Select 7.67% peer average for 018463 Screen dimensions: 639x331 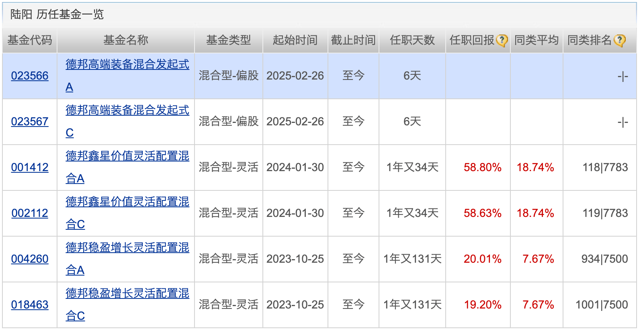point(538,304)
